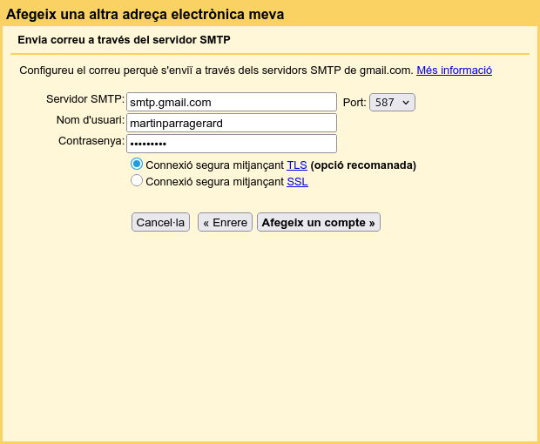Click 'Envia correu a través del servidor SMTP' heading
Image resolution: width=540 pixels, height=444 pixels.
click(124, 40)
